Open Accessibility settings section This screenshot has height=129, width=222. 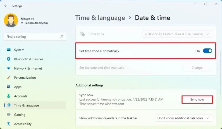pyautogui.click(x=35, y=124)
